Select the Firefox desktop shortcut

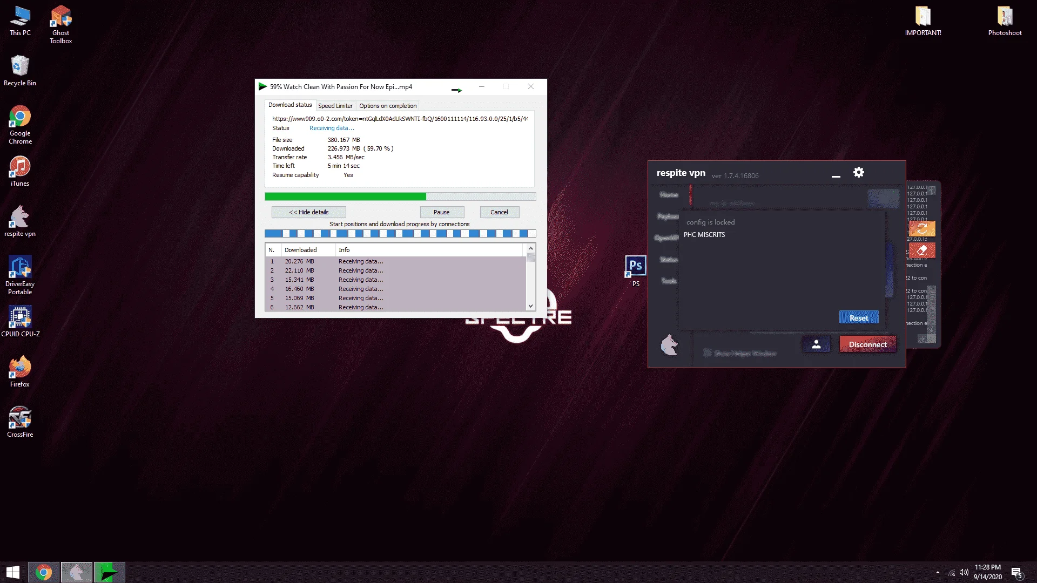(x=20, y=371)
